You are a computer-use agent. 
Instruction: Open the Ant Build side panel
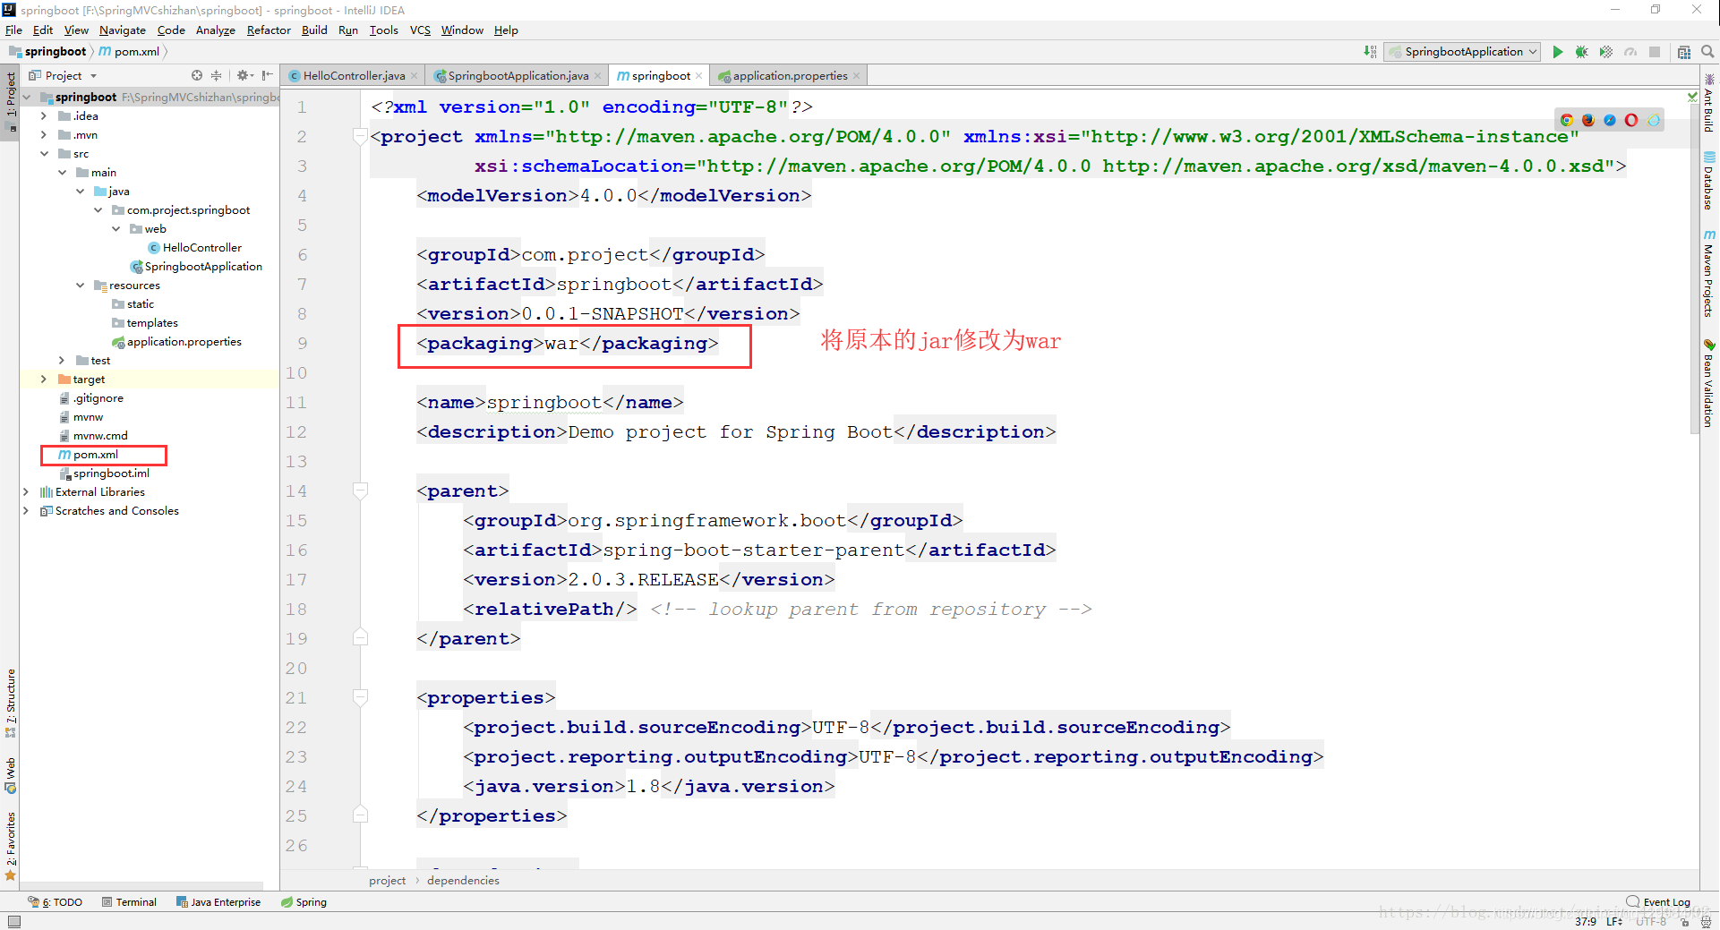1709,104
